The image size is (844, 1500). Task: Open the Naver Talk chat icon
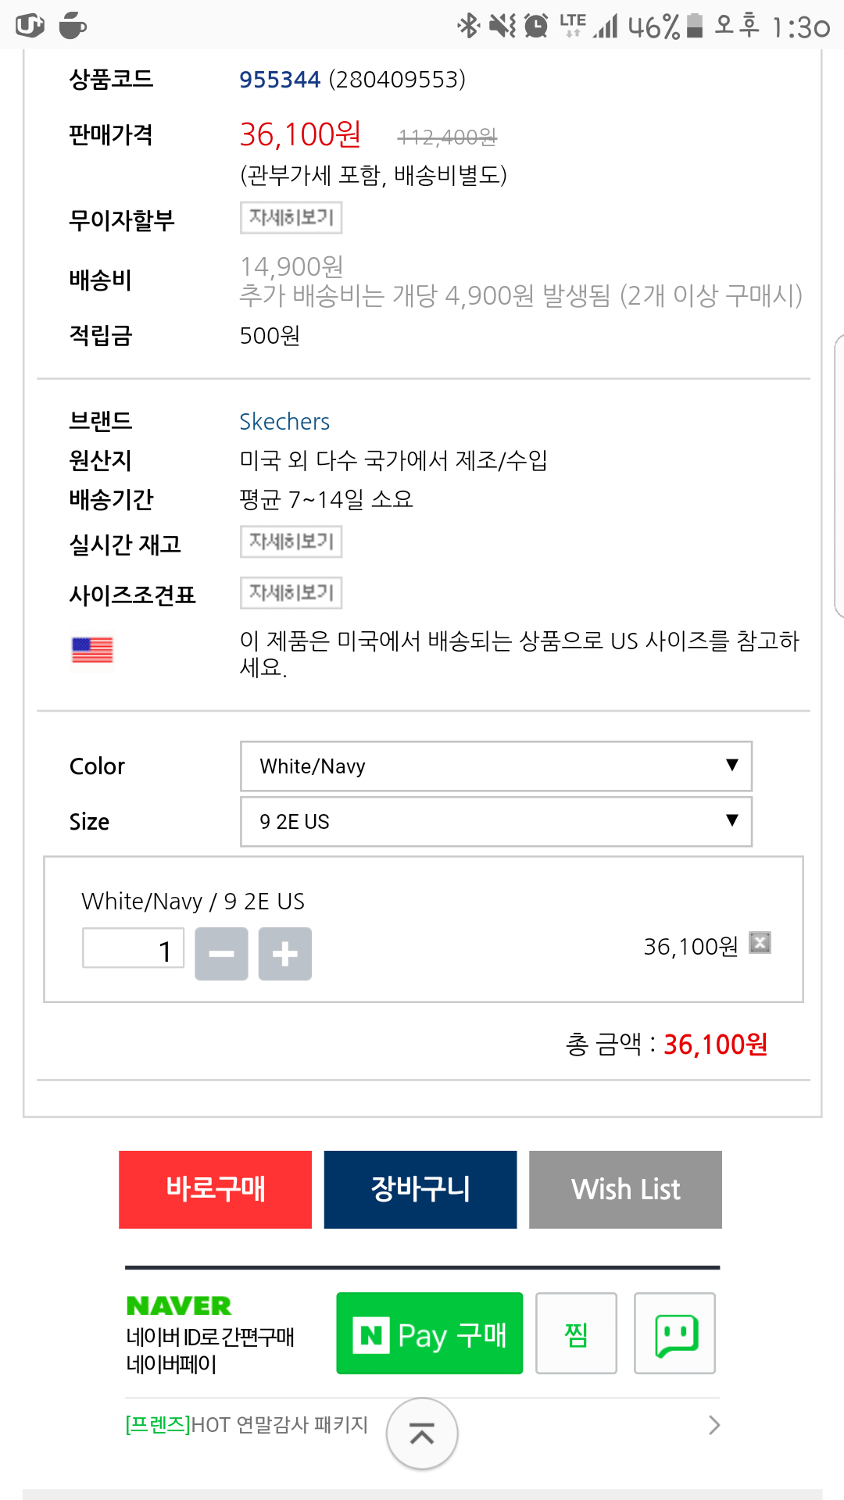674,1334
